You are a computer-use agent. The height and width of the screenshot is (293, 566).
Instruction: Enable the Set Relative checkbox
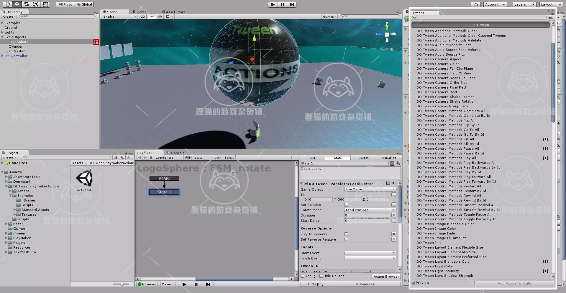click(x=346, y=205)
